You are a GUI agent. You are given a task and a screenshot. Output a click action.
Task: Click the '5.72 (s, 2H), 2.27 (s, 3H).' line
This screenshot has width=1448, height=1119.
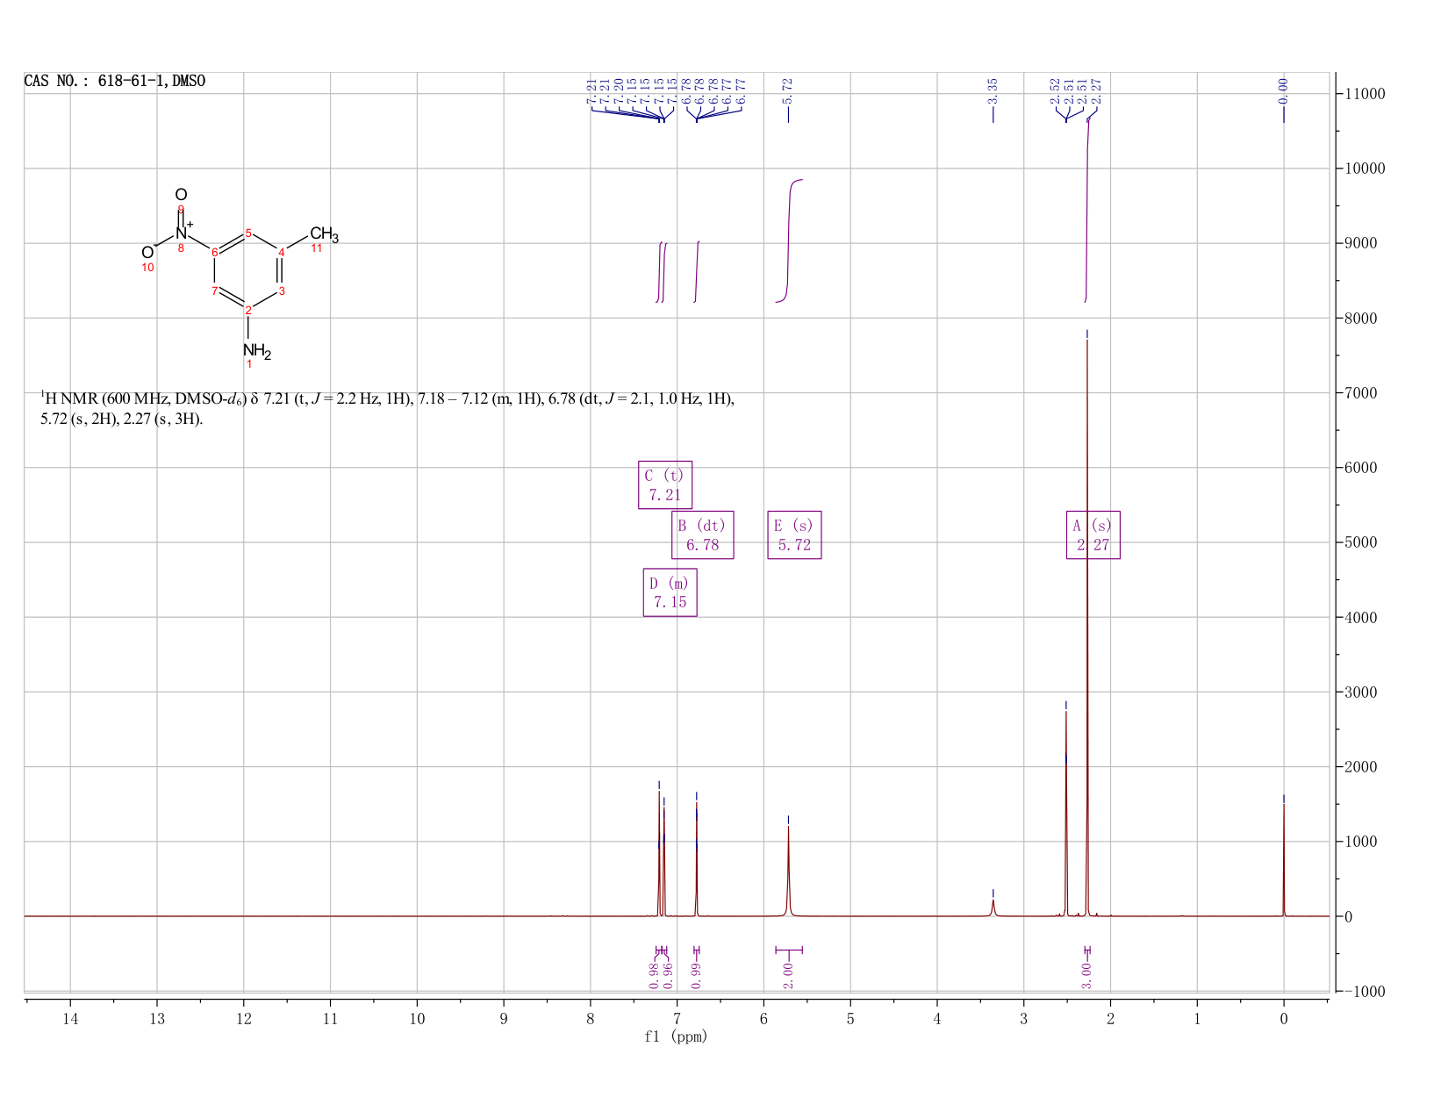(122, 420)
